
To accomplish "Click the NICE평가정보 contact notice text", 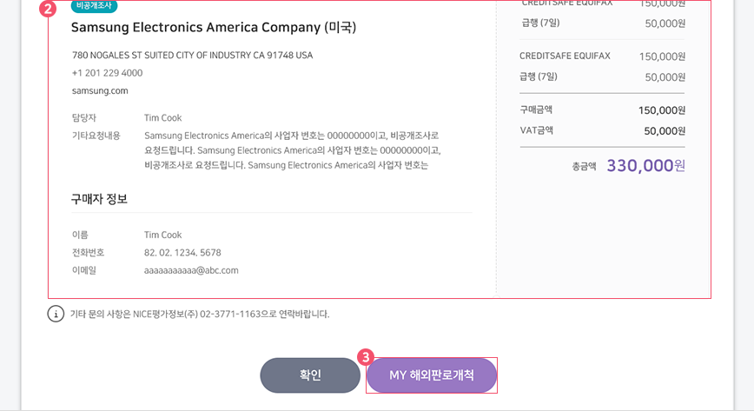I will (x=200, y=314).
